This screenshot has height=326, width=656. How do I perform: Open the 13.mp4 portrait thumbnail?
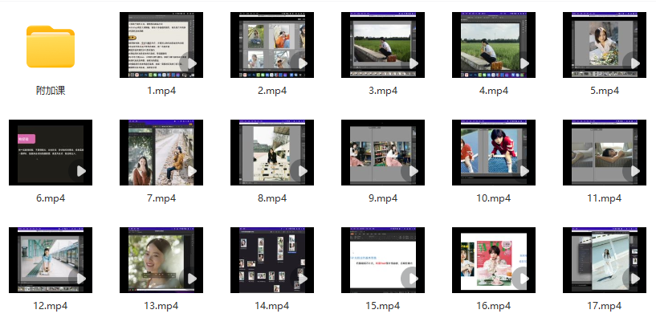click(161, 260)
